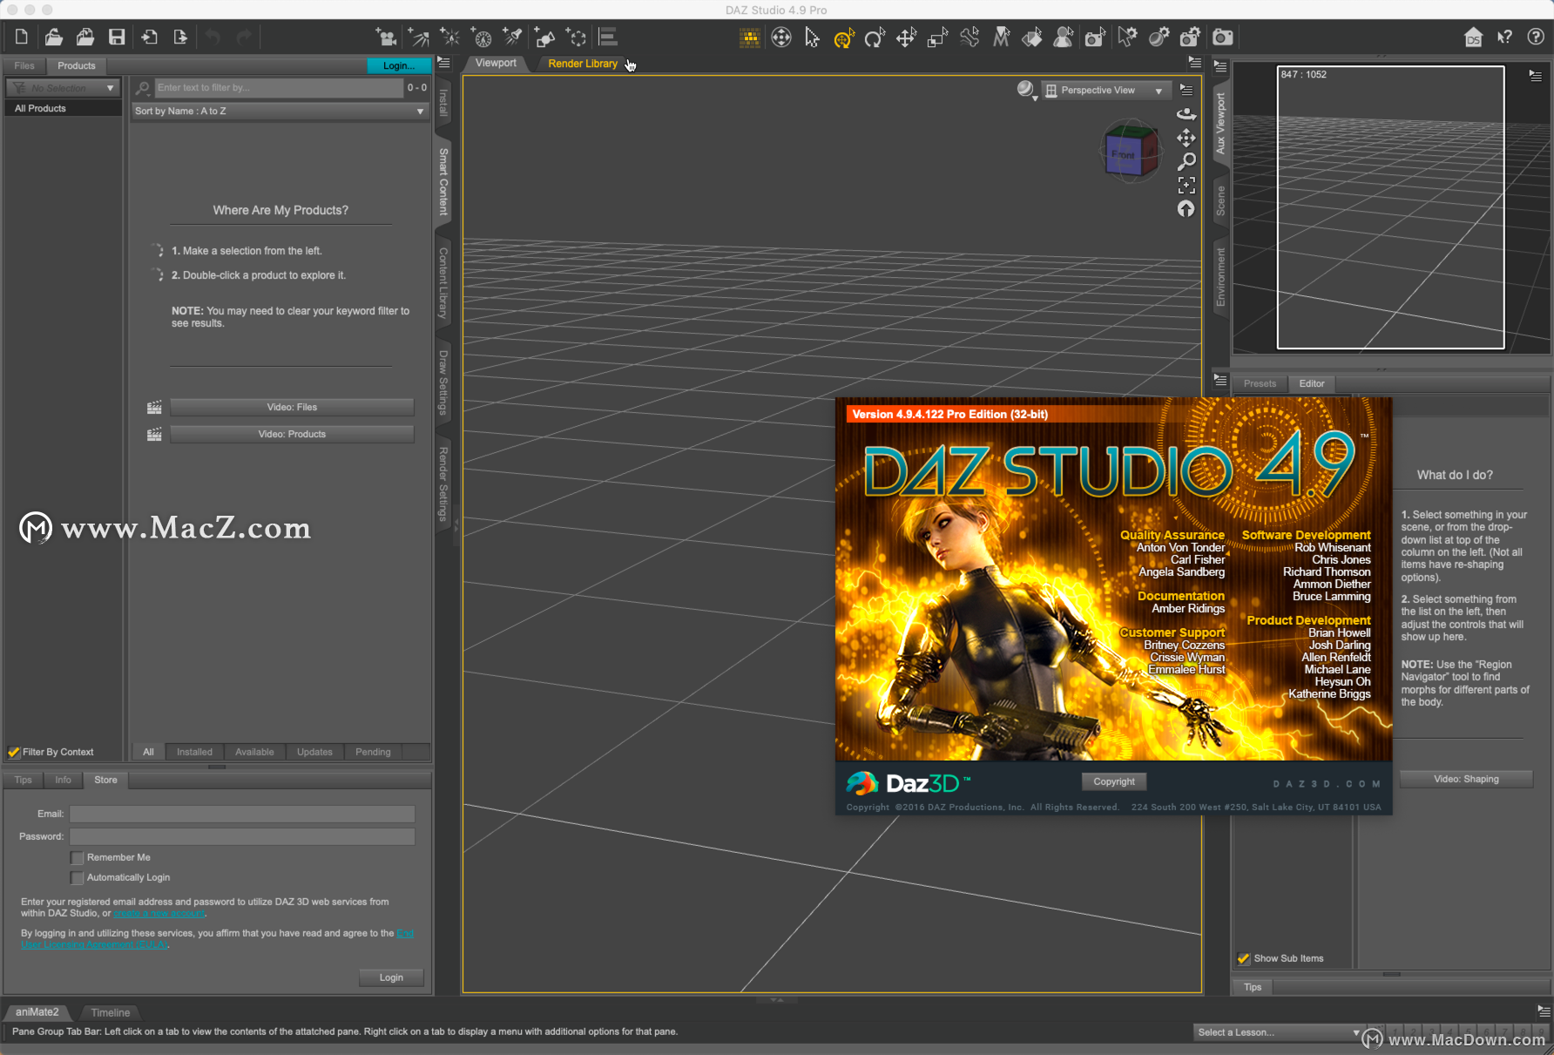Open the Content Library side tab
This screenshot has width=1554, height=1055.
pos(443,282)
